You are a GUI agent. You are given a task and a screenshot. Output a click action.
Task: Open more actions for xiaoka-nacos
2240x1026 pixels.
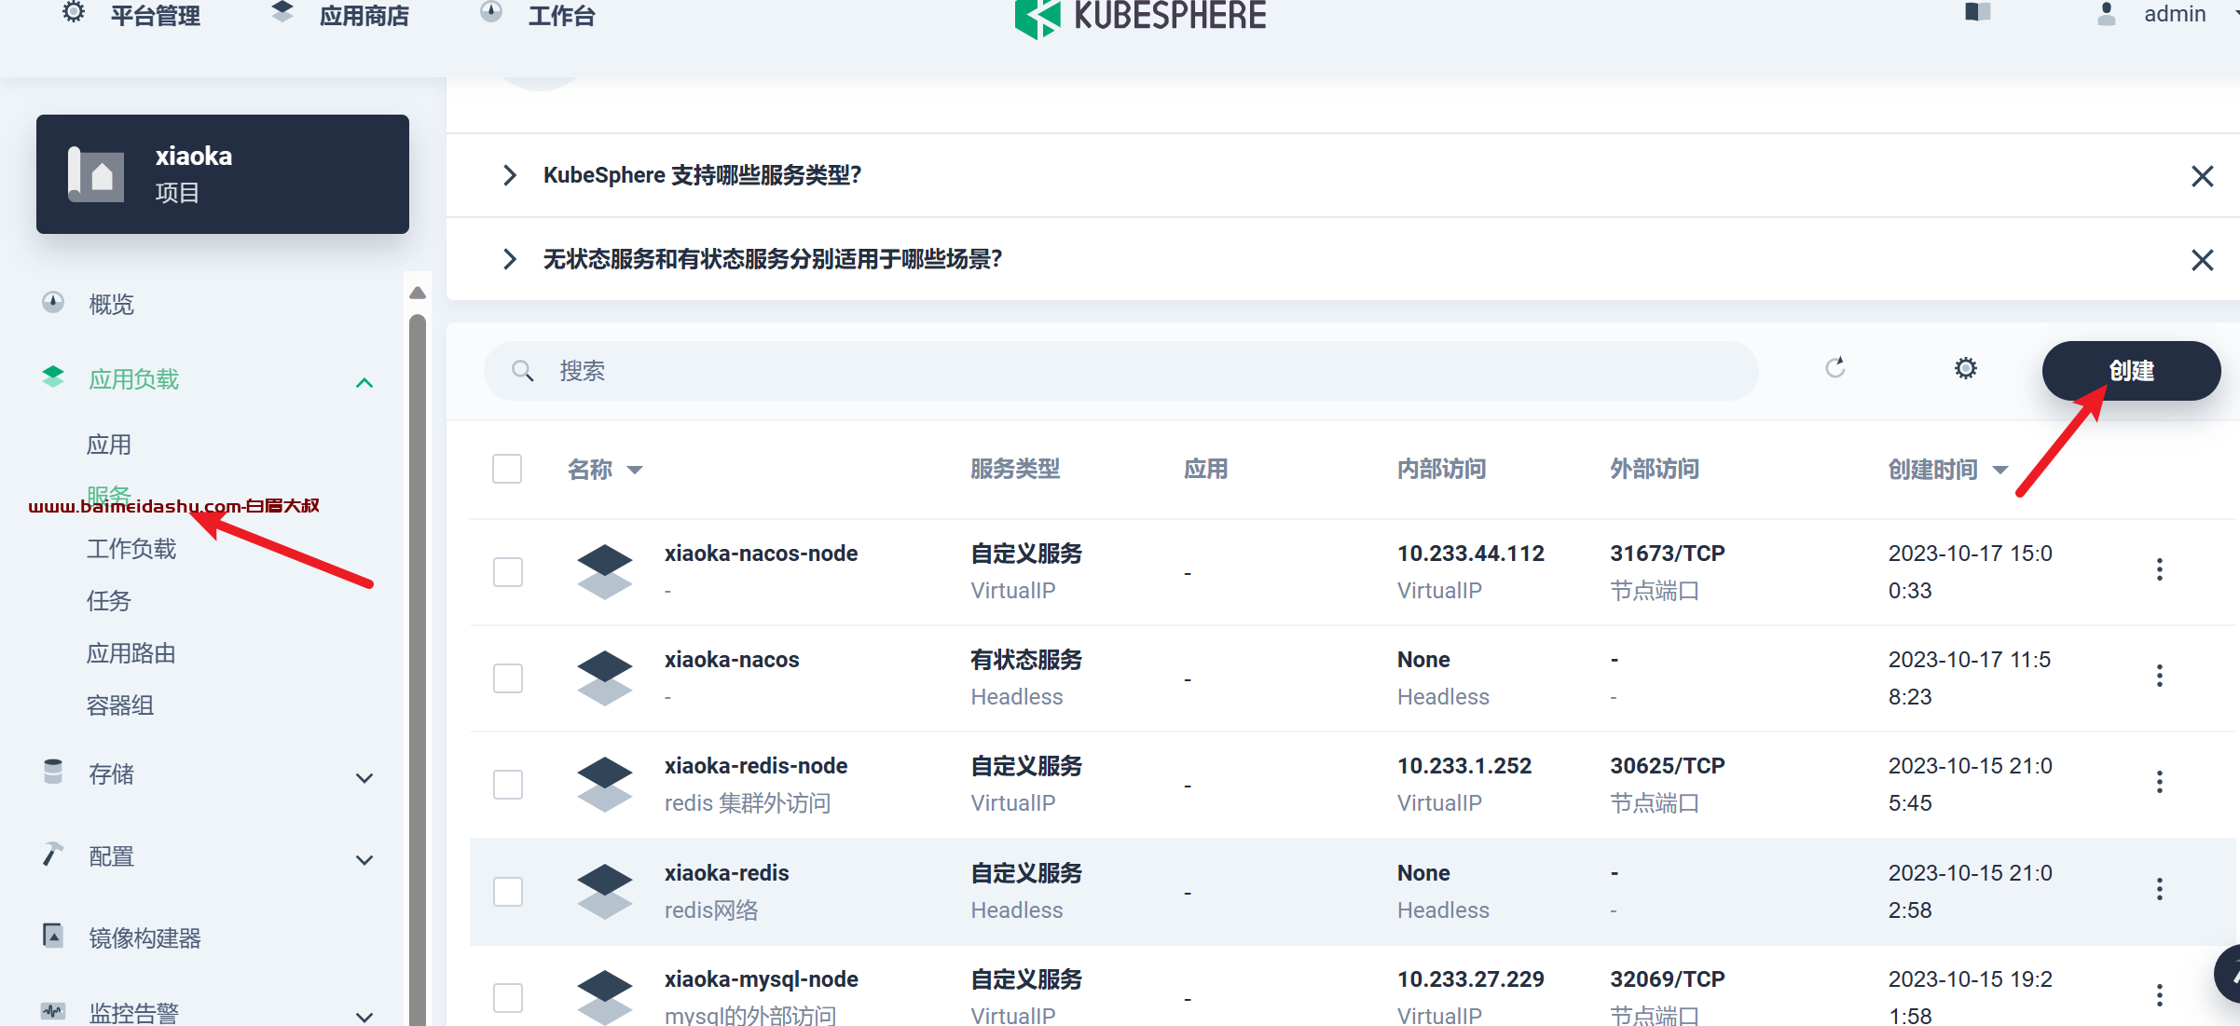click(x=2159, y=676)
